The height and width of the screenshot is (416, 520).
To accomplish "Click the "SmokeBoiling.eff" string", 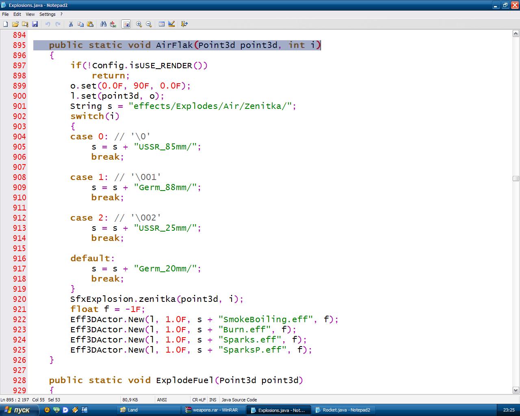I will 268,319.
